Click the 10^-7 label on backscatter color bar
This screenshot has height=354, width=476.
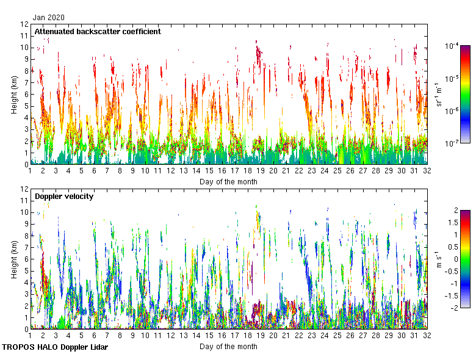pos(452,143)
